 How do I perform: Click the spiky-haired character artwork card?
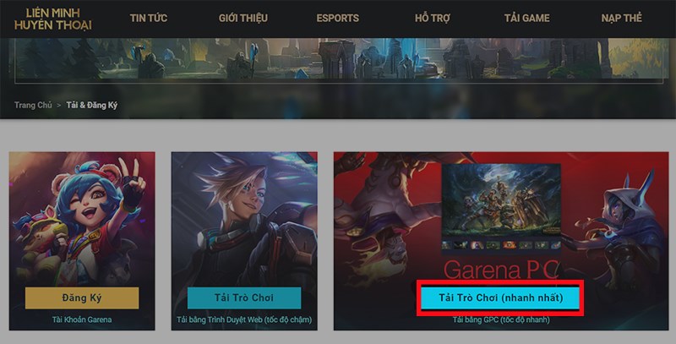(x=244, y=220)
